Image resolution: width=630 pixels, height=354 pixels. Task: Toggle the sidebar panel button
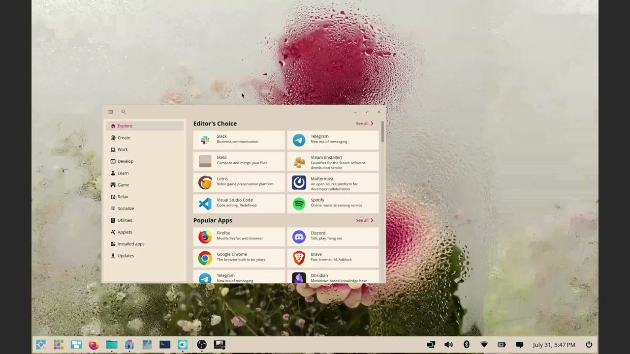tap(111, 112)
